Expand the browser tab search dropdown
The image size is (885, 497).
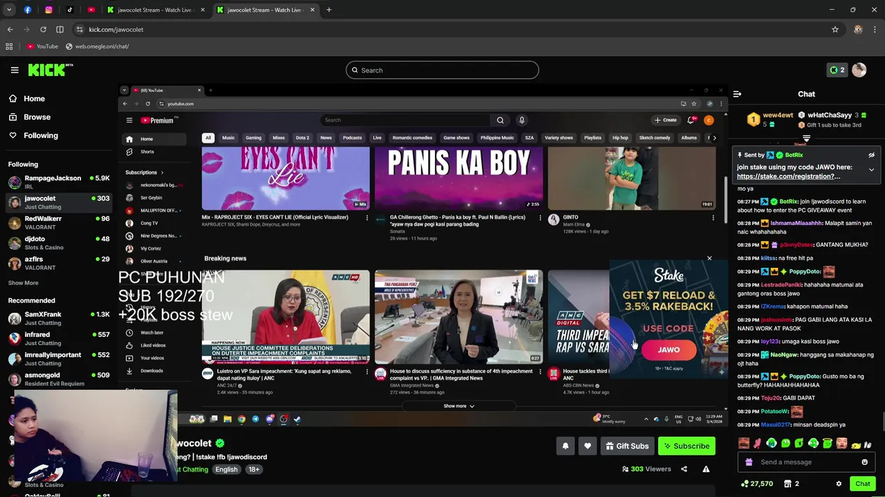(x=9, y=10)
